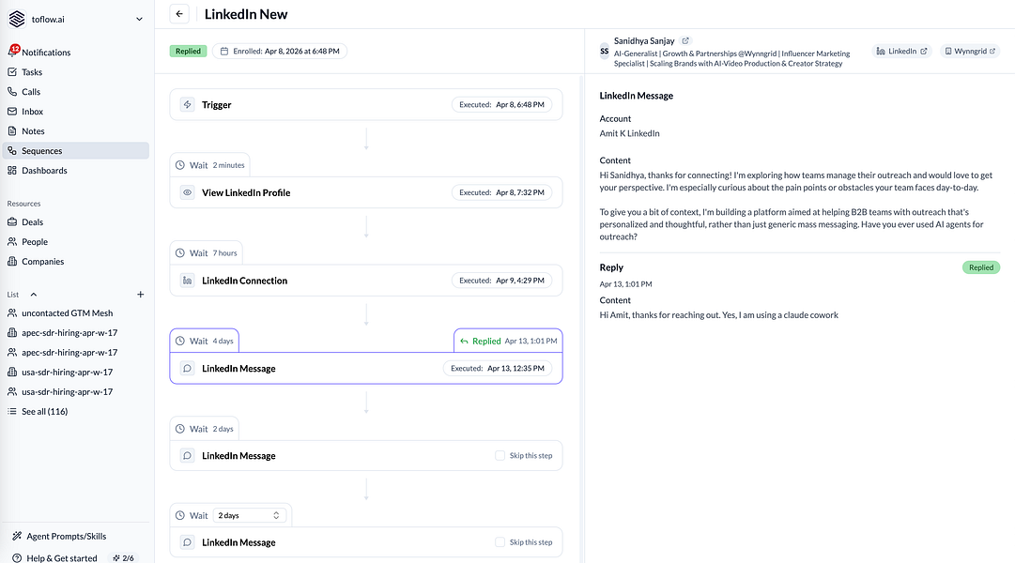Collapse the List section chevron

point(34,295)
